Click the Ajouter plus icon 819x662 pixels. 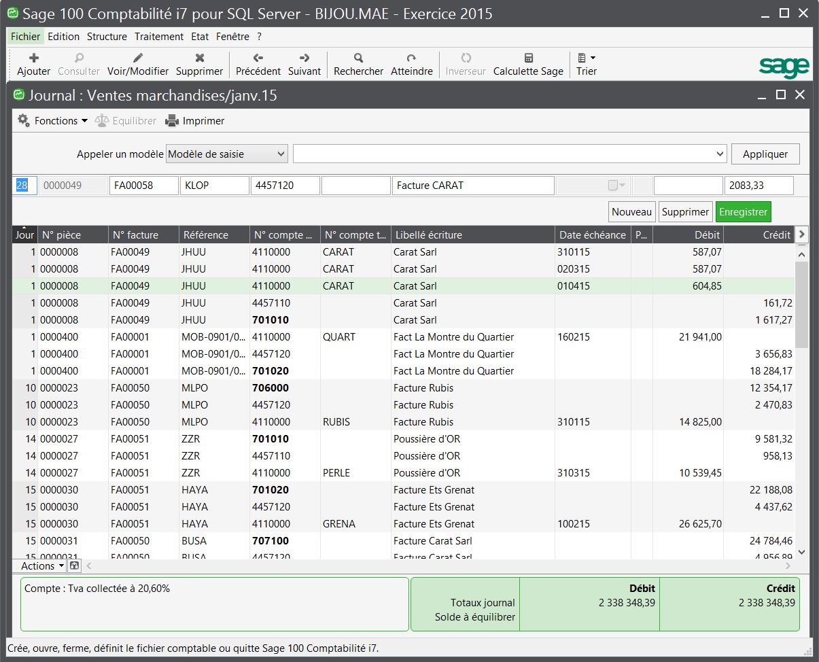33,58
